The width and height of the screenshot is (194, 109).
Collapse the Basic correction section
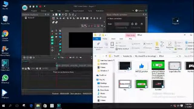[108, 18]
